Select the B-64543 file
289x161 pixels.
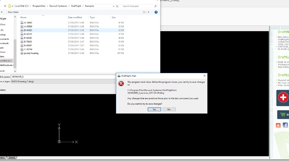(28, 38)
